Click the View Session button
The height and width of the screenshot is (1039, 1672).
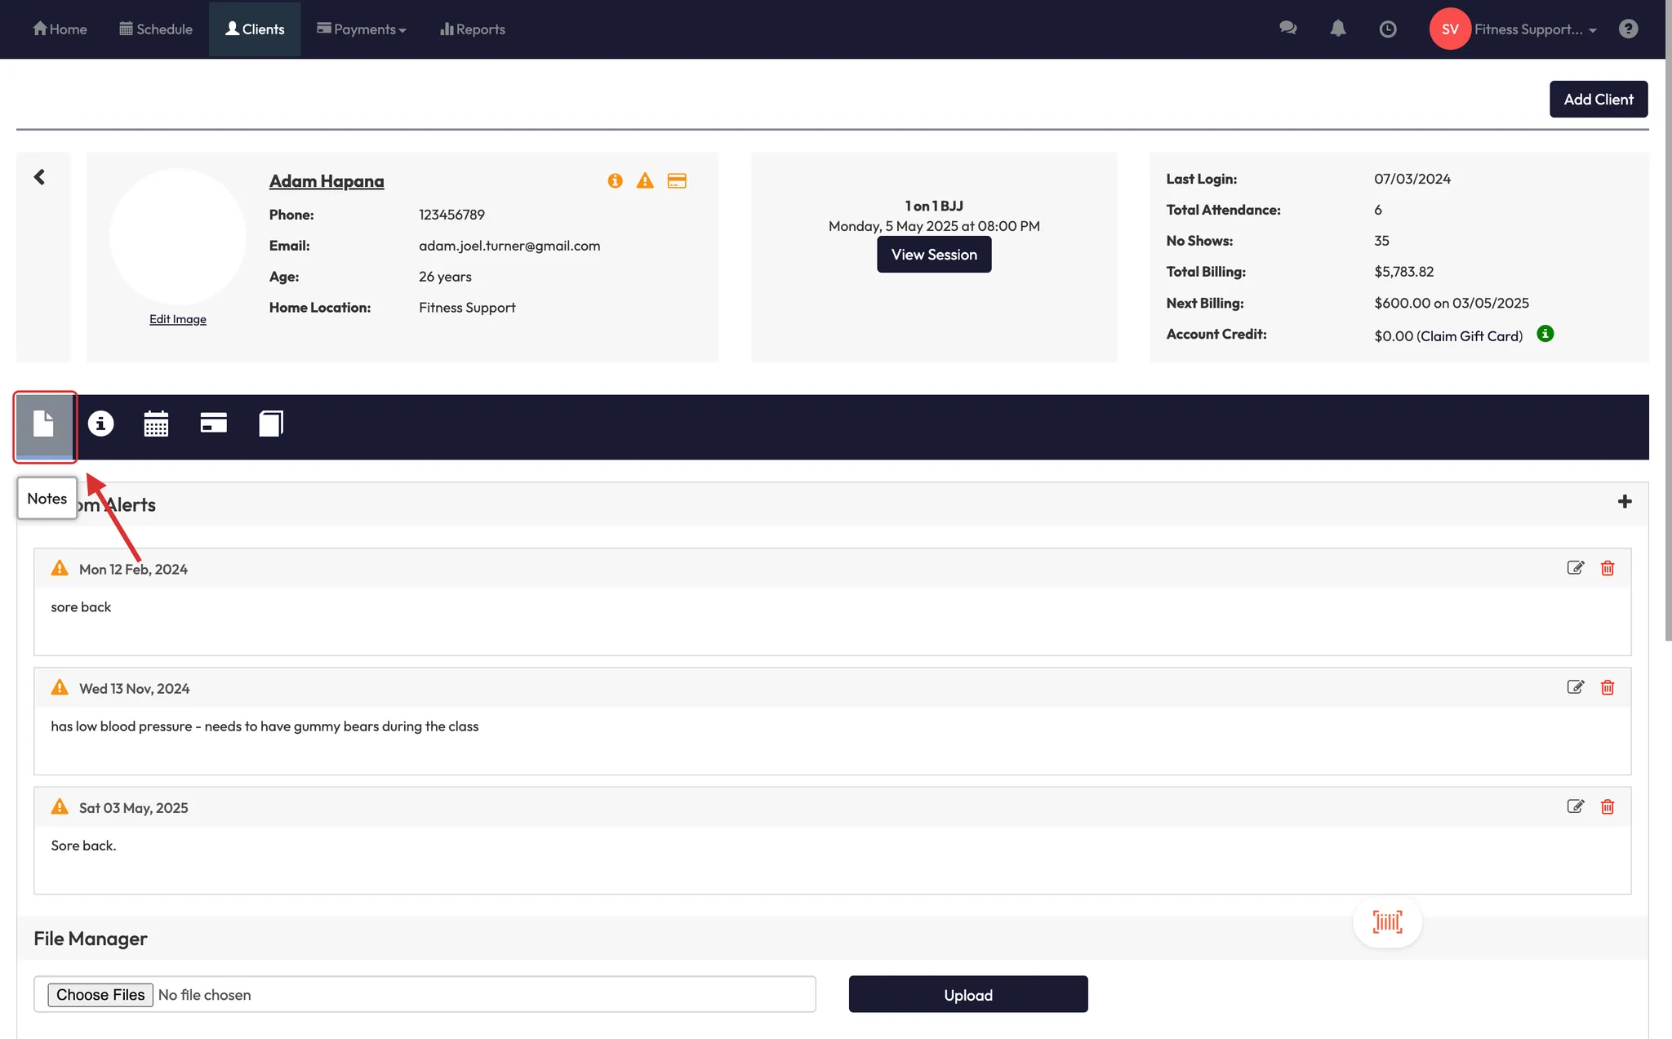(x=933, y=255)
